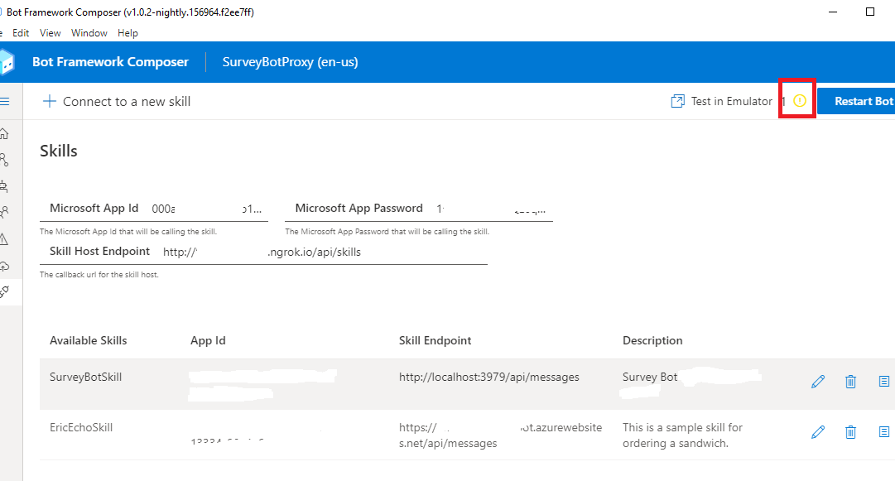The width and height of the screenshot is (895, 481).
Task: Click the sample skill sandwich description
Action: [683, 435]
